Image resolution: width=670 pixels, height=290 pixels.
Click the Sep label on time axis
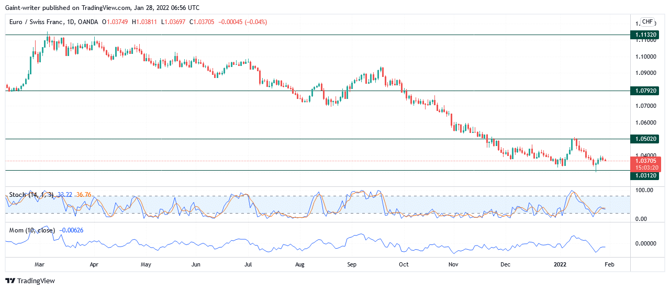(352, 265)
